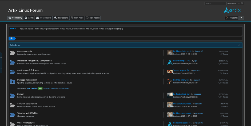Open Other Architectures board
This screenshot has height=126, width=251.
click(26, 123)
